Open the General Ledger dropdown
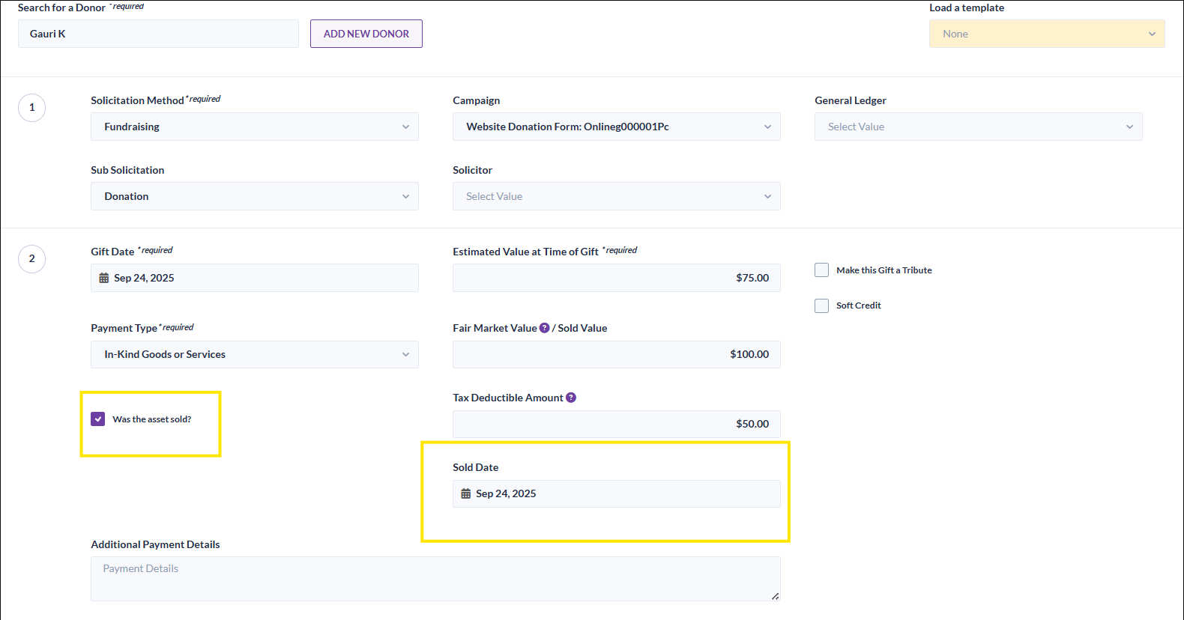1184x620 pixels. 978,127
